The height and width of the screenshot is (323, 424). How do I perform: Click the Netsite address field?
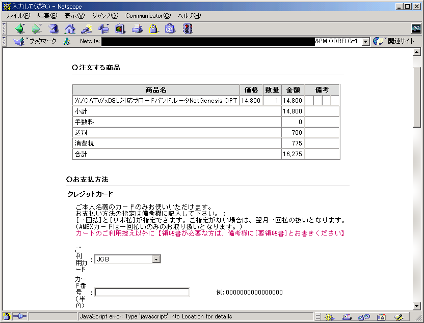point(231,41)
